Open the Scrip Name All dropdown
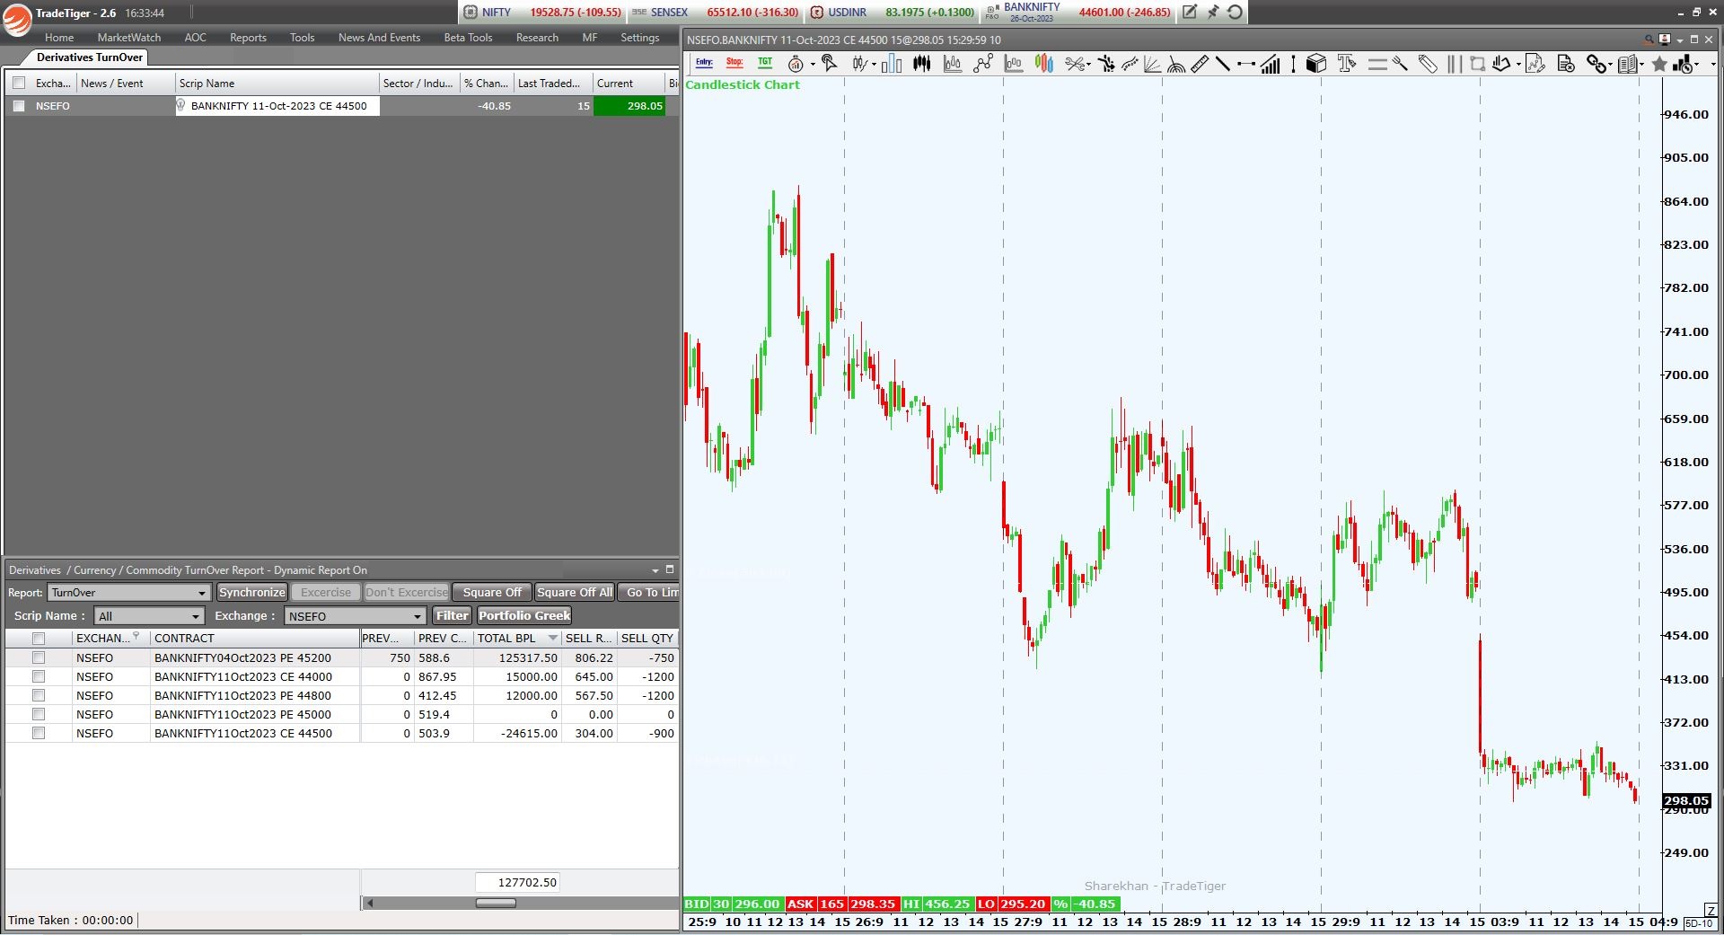This screenshot has height=935, width=1724. click(149, 616)
